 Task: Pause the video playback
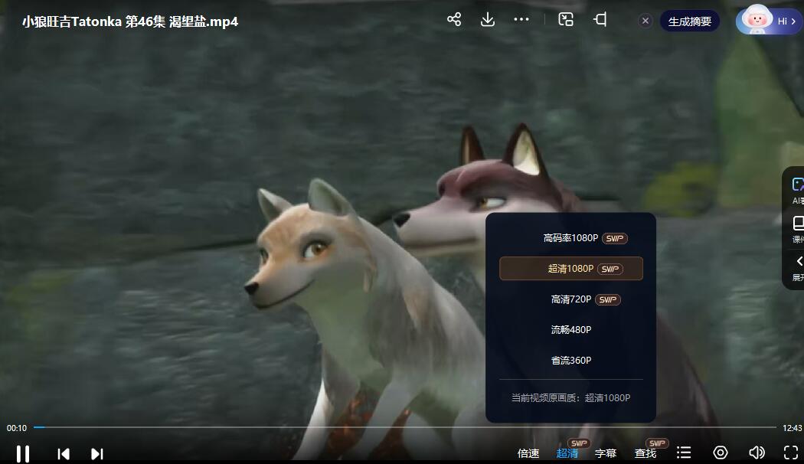22,454
